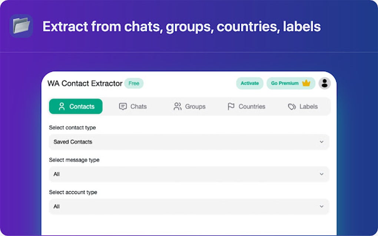Click the chevron on the Saved Contacts selector

click(x=321, y=142)
